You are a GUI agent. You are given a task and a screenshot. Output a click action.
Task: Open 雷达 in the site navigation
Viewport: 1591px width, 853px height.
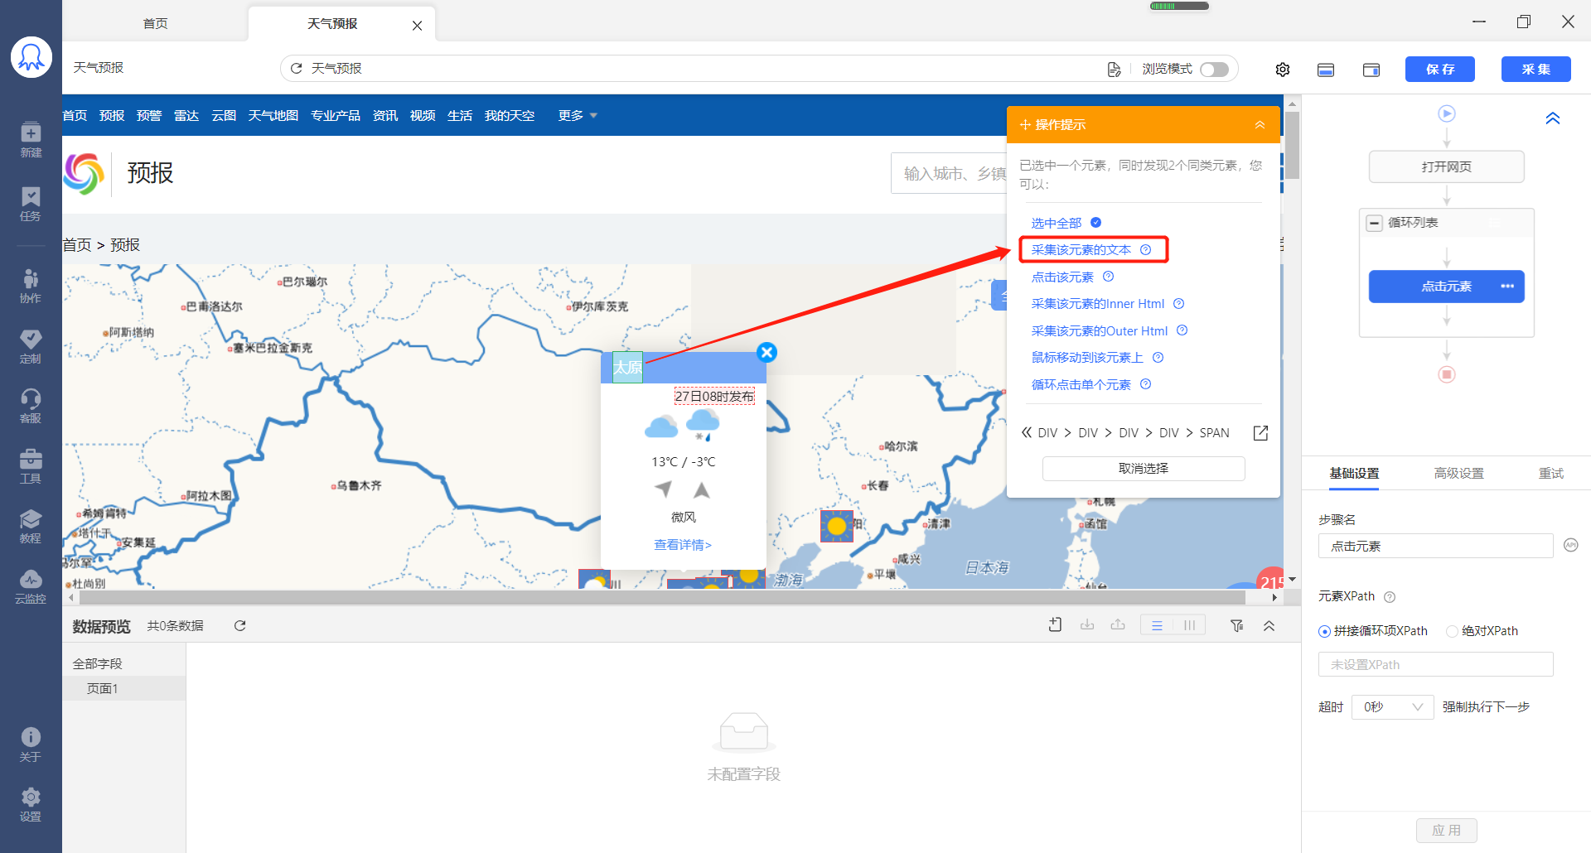(186, 116)
